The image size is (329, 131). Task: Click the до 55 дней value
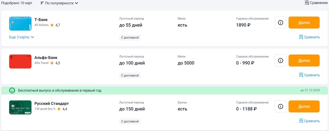pyautogui.click(x=131, y=25)
